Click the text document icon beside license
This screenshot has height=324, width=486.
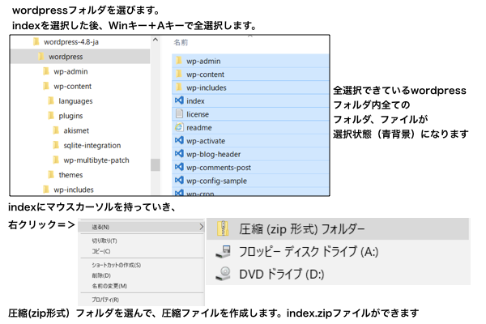click(179, 113)
